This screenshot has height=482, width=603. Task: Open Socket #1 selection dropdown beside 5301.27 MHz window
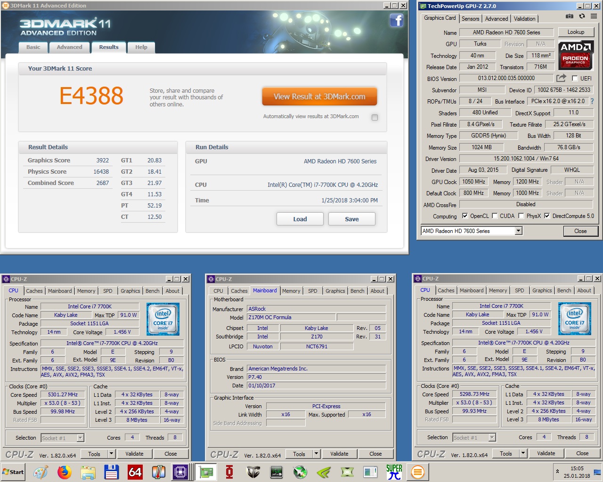[80, 438]
